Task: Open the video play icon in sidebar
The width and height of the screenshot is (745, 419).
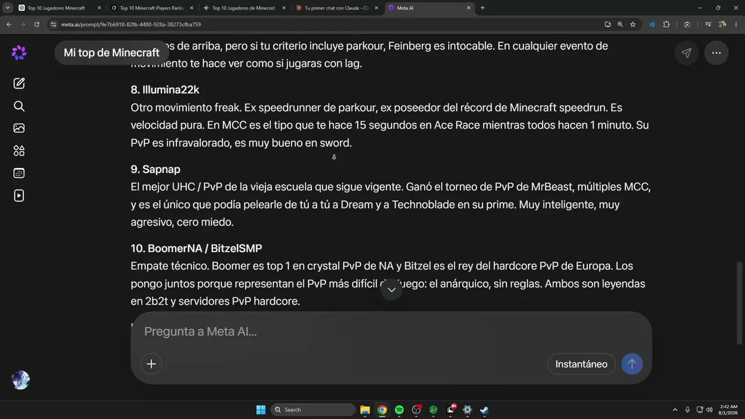Action: click(x=19, y=196)
